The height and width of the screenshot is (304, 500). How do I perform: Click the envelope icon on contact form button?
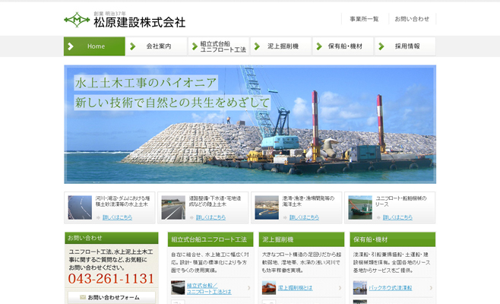point(83,297)
